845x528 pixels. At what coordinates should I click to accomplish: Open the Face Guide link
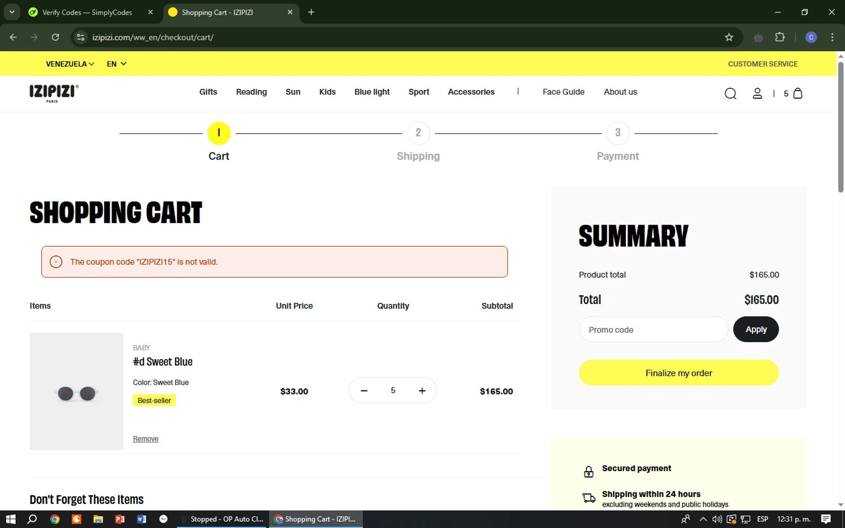[563, 92]
